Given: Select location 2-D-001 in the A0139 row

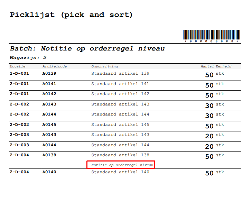Looking at the screenshot, I should (19, 73).
